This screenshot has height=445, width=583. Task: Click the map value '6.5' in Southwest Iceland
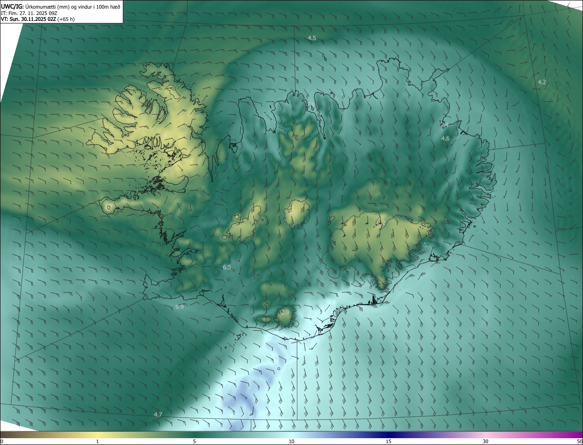click(x=227, y=268)
